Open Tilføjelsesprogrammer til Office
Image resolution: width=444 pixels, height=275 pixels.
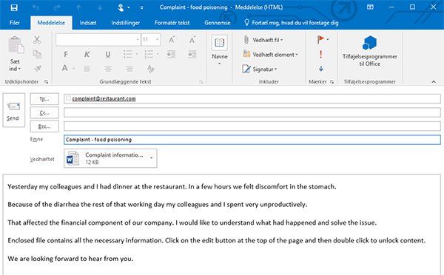[369, 51]
